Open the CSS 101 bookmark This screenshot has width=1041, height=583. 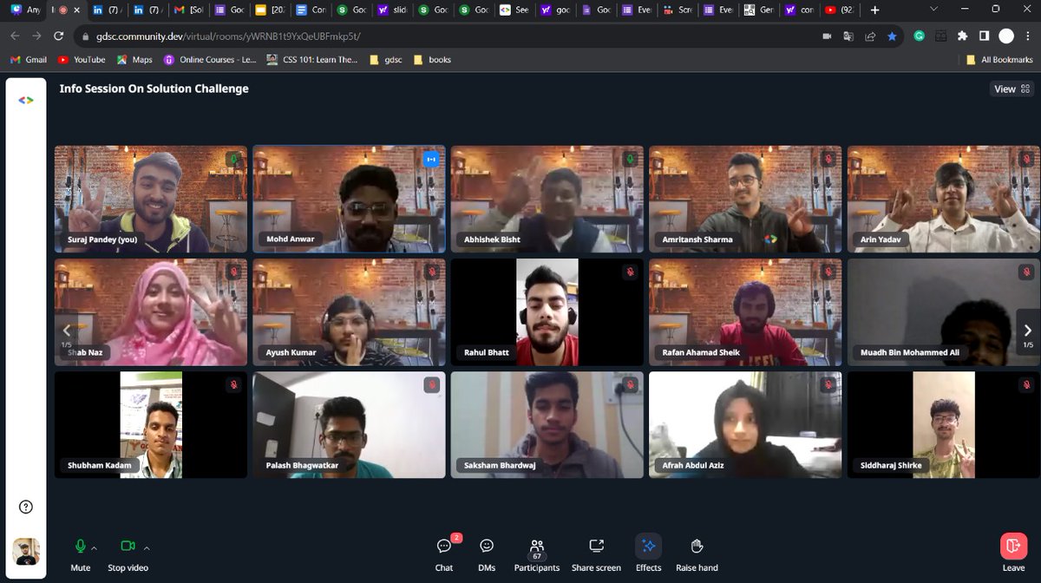[x=311, y=60]
